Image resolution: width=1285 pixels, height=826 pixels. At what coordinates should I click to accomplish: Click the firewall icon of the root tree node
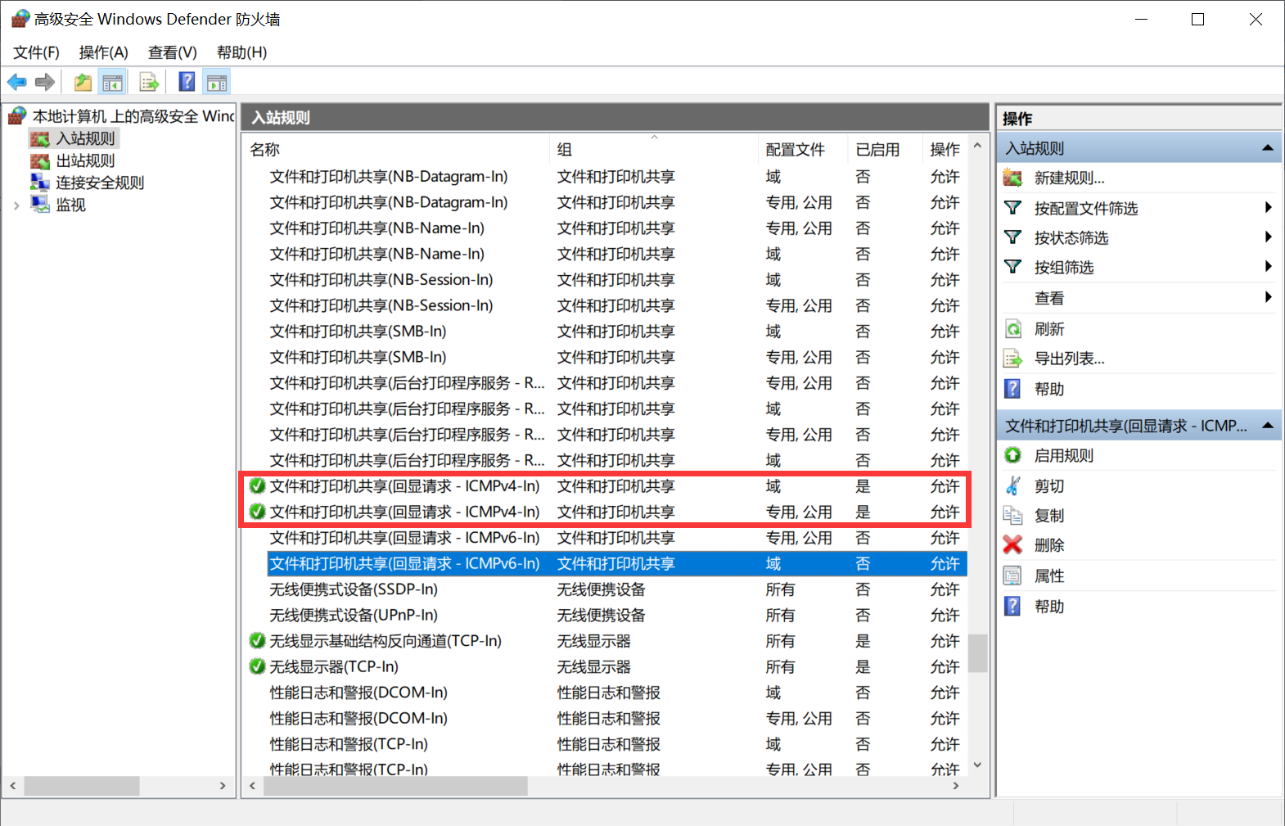pyautogui.click(x=17, y=116)
